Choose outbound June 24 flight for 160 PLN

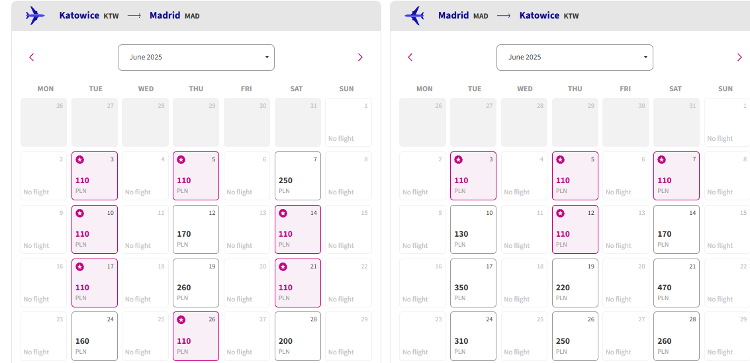[94, 337]
